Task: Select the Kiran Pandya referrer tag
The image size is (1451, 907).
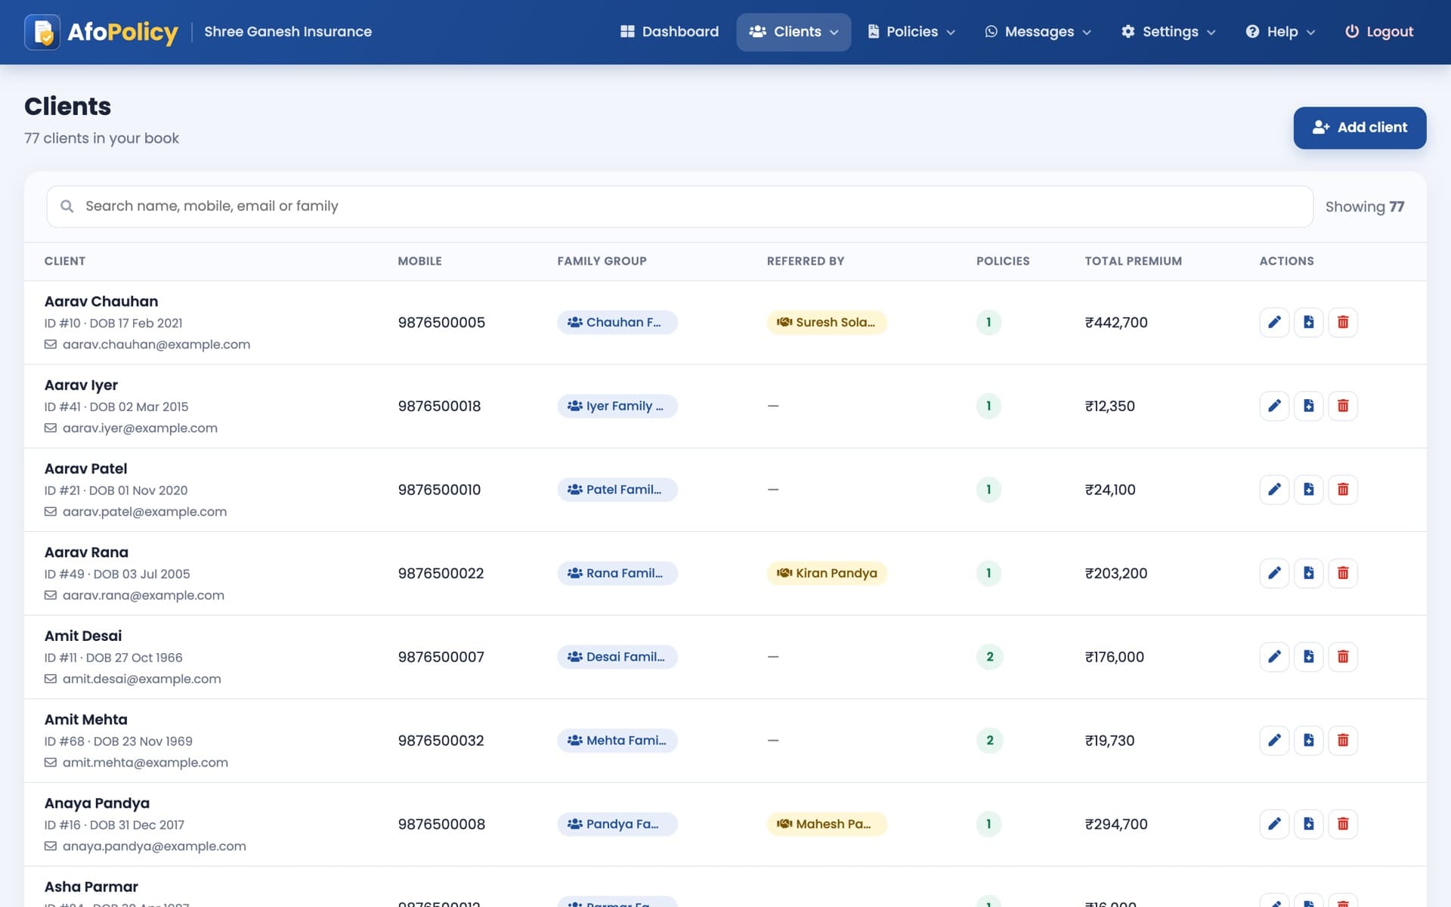Action: [x=827, y=573]
